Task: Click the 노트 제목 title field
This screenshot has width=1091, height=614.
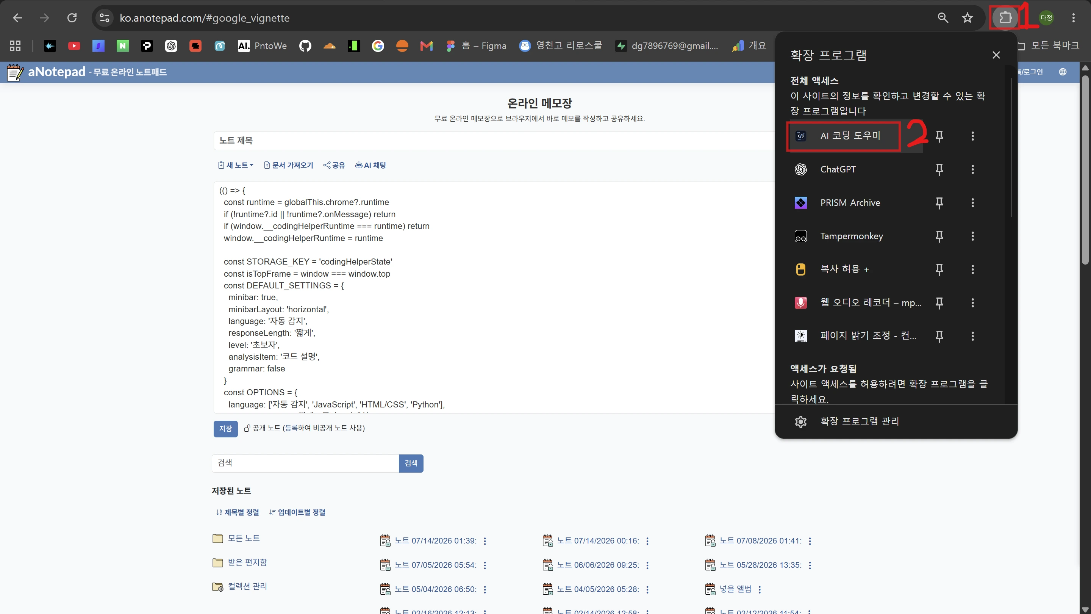Action: (494, 141)
